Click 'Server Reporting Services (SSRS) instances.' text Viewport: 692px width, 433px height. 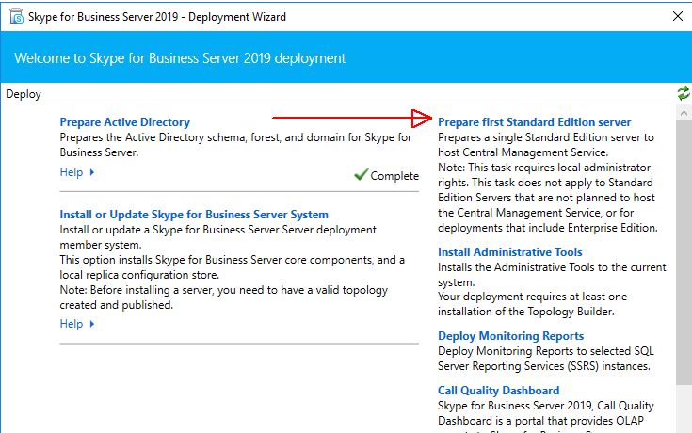pyautogui.click(x=544, y=366)
